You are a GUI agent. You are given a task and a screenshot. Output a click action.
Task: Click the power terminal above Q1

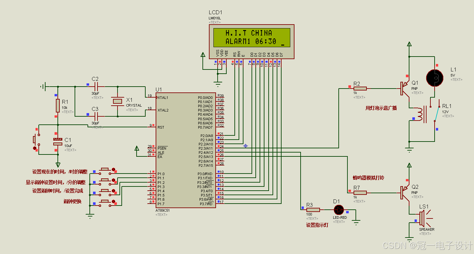(x=409, y=44)
